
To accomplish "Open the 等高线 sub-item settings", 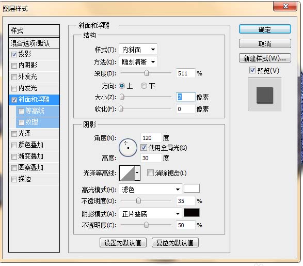I will pos(38,111).
